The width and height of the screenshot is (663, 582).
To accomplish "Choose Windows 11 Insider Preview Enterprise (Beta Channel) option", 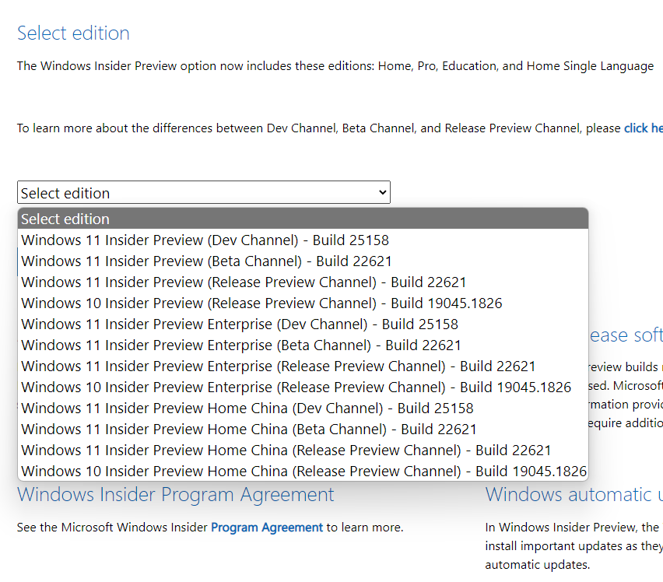I will tap(303, 345).
